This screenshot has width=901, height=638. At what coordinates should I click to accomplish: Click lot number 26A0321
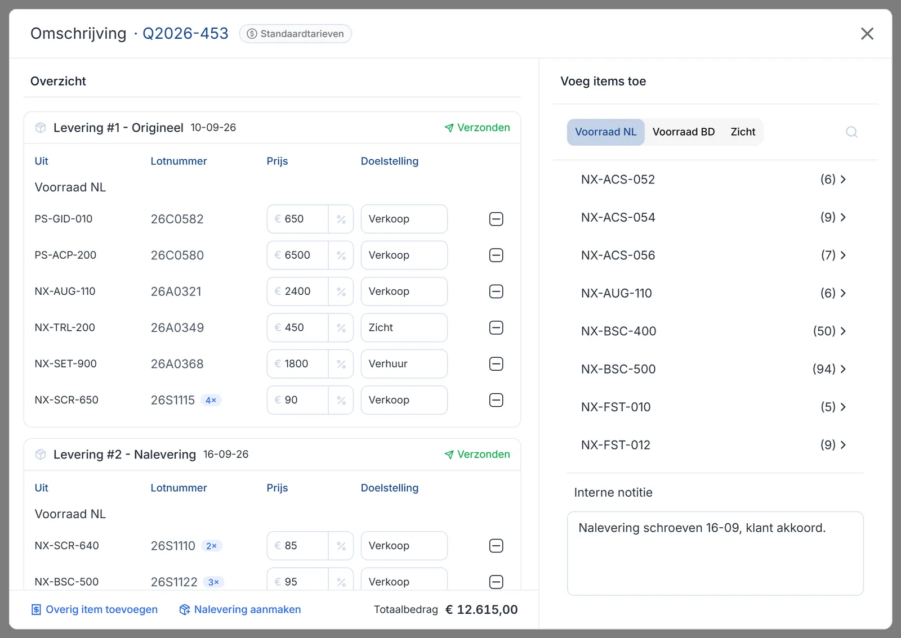tap(176, 291)
